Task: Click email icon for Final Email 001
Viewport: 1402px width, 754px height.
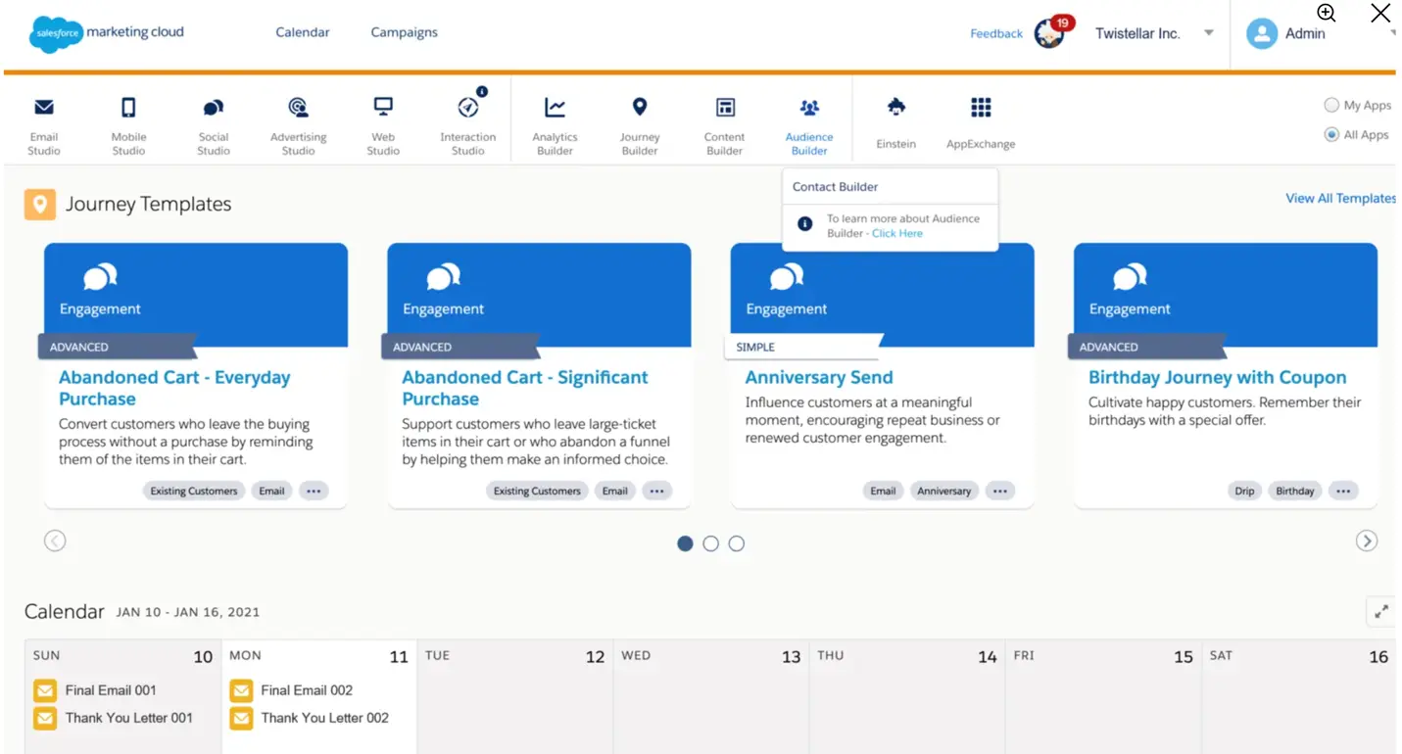Action: [x=45, y=690]
